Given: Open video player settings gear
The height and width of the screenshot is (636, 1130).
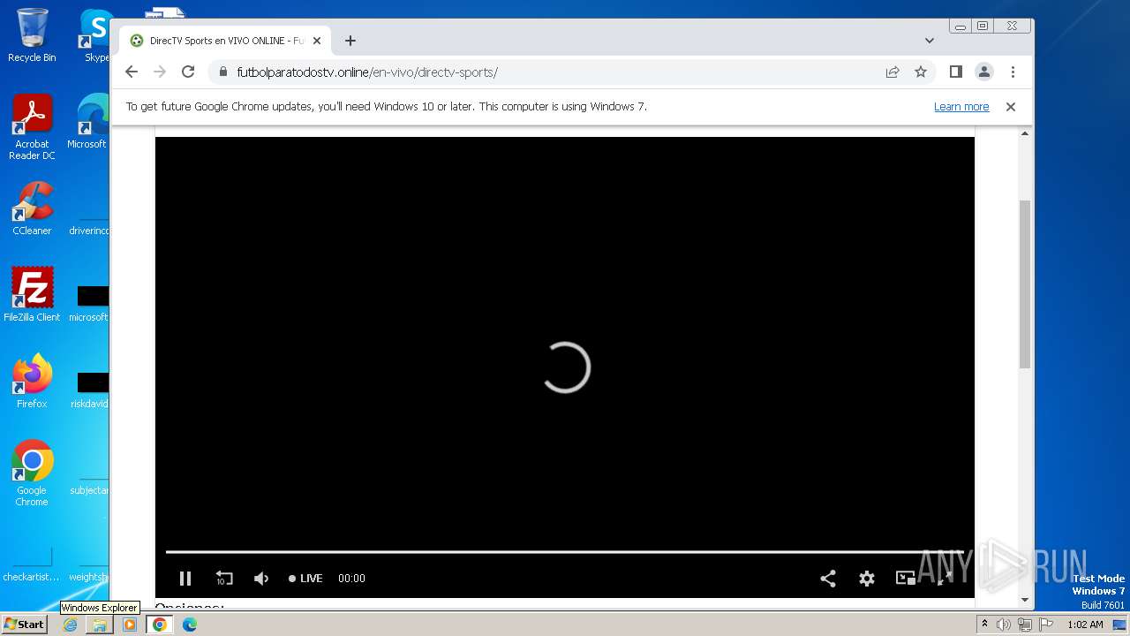Looking at the screenshot, I should pos(867,579).
